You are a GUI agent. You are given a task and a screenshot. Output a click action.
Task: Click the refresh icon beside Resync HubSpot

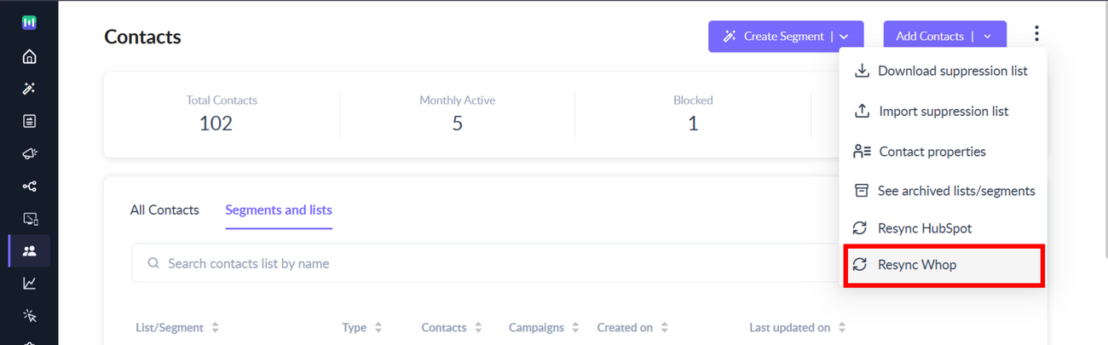(x=860, y=228)
